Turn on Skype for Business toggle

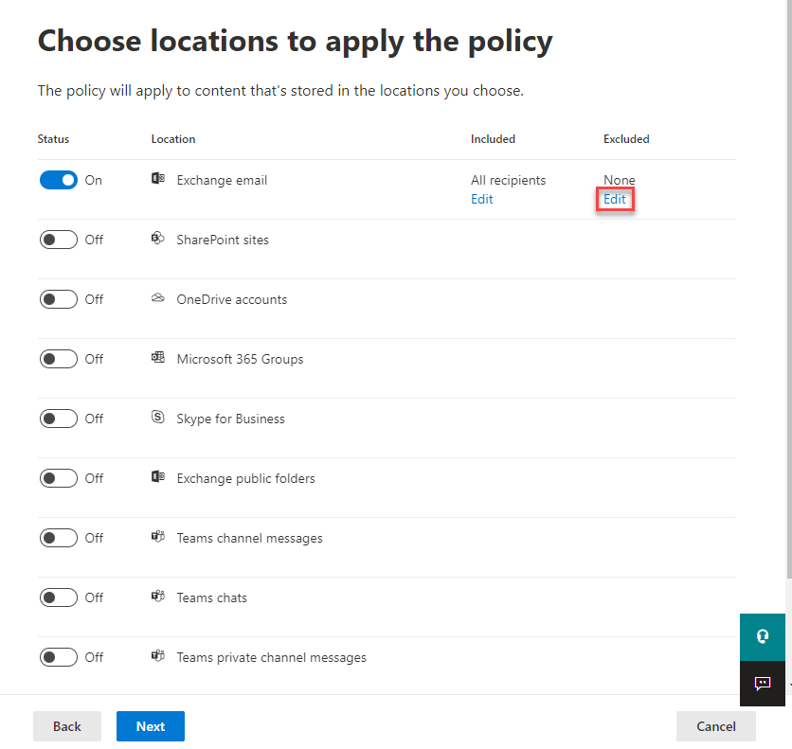click(x=59, y=419)
